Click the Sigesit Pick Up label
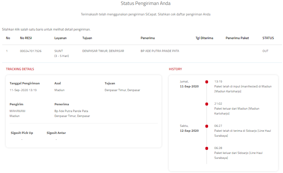This screenshot has height=173, width=283. [22, 133]
